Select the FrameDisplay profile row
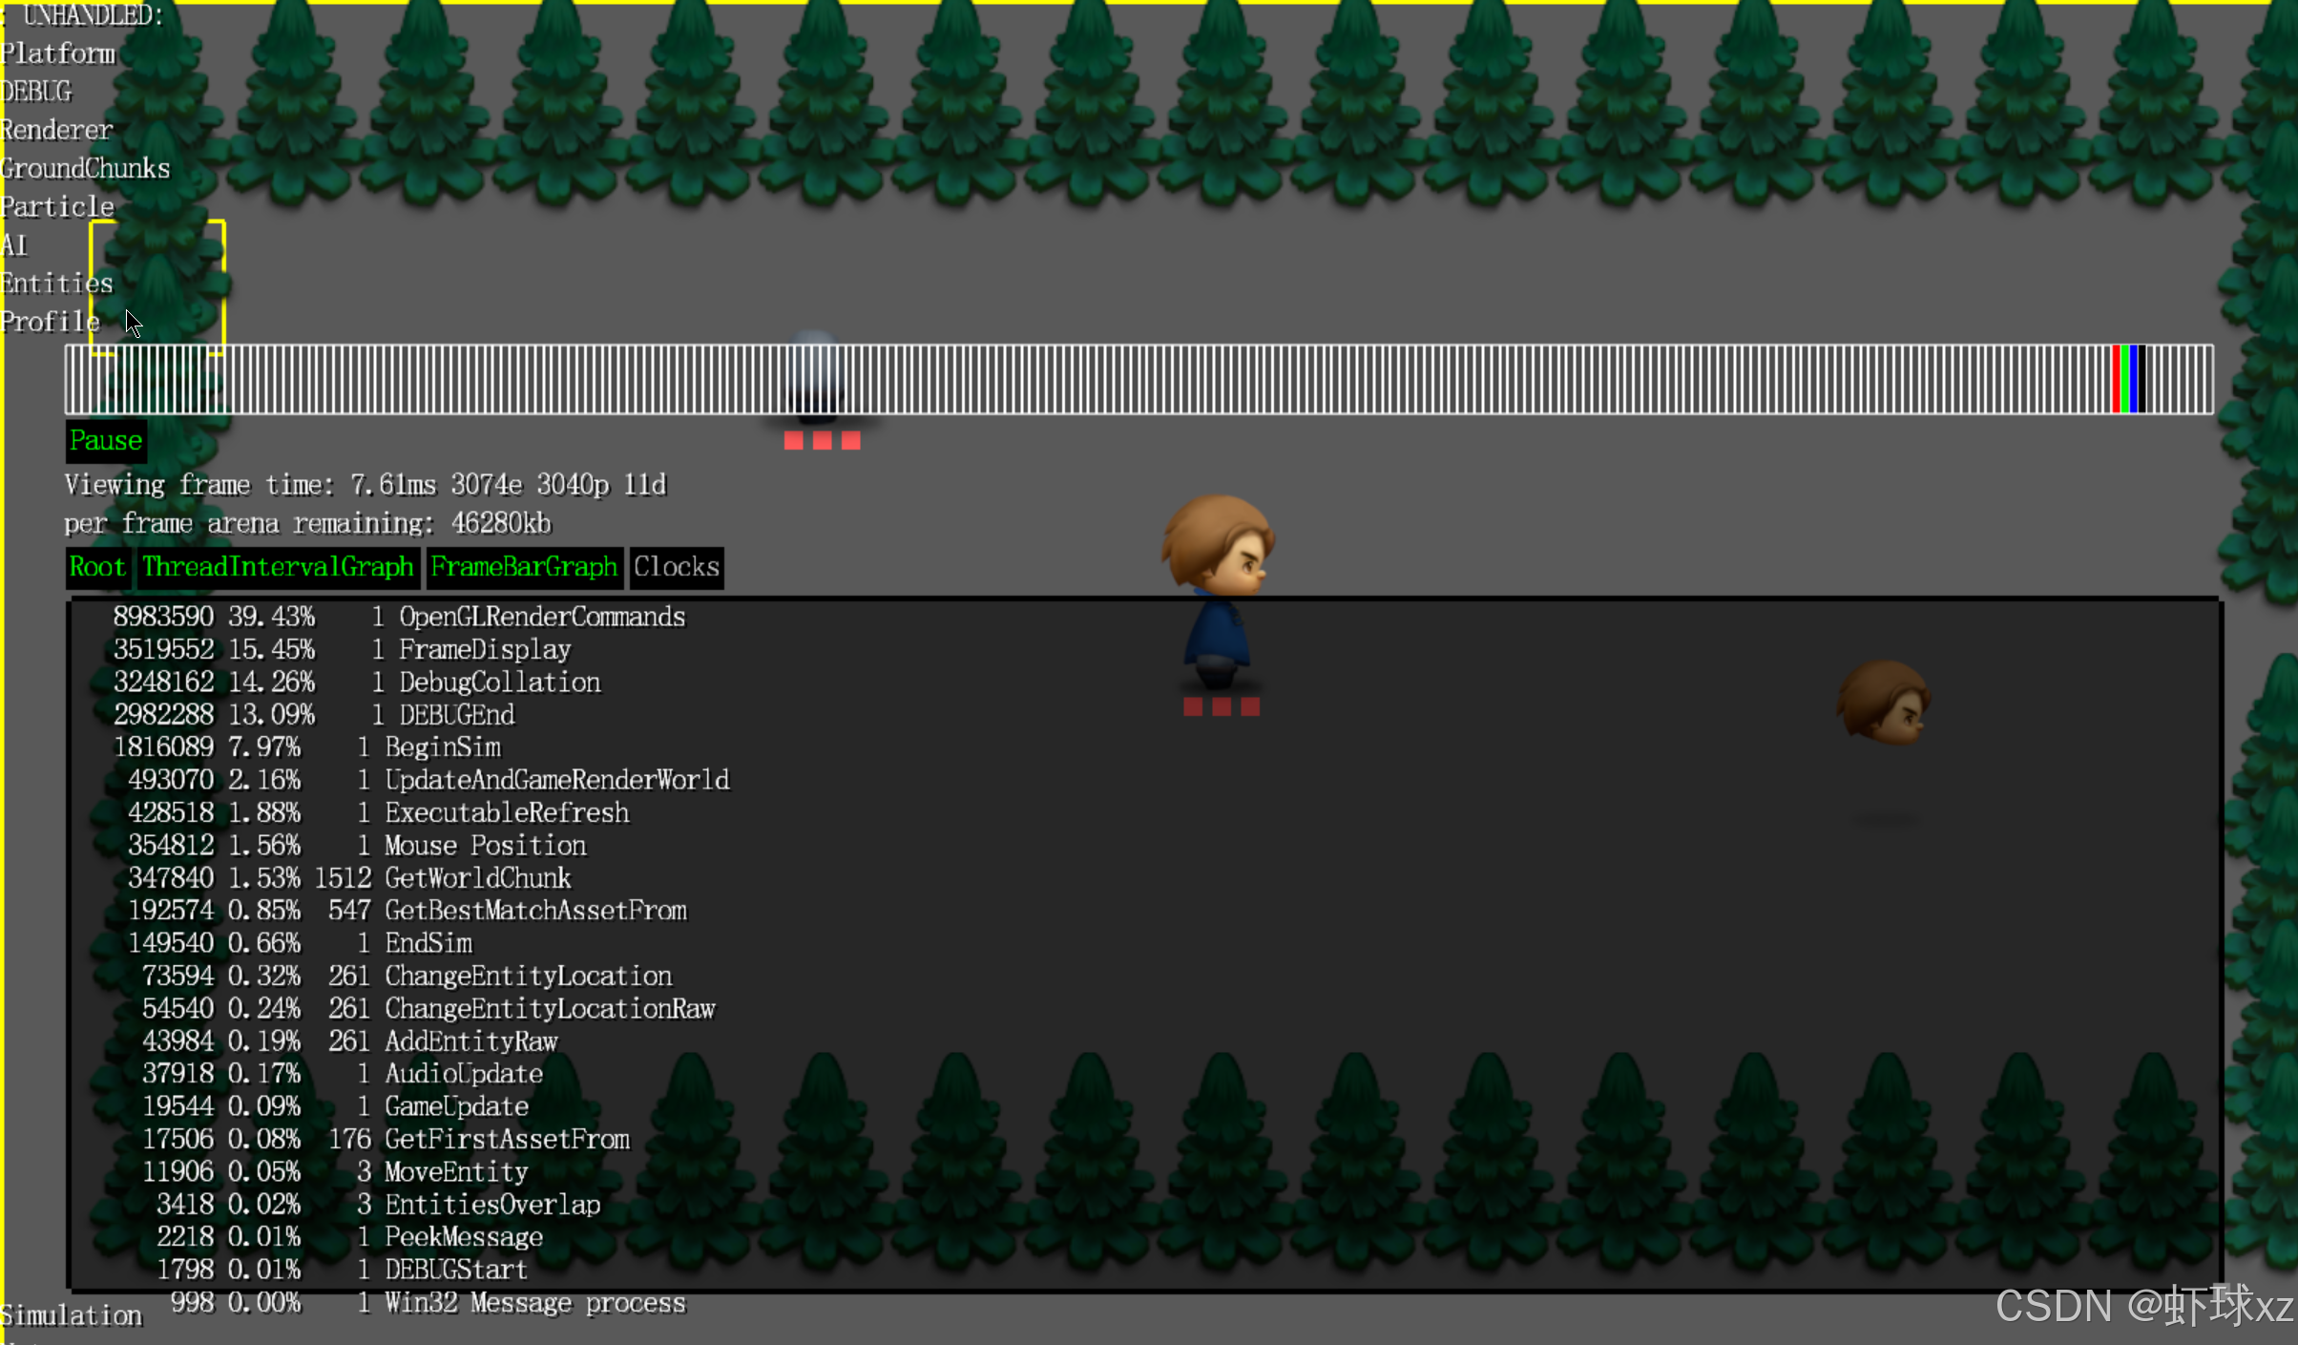 tap(484, 649)
